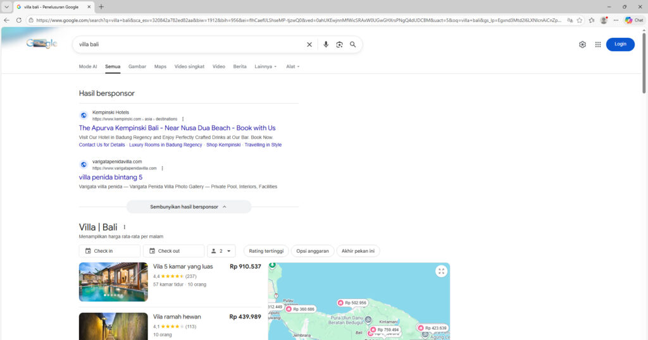This screenshot has height=340, width=648.
Task: Click the Check in date field
Action: point(109,251)
